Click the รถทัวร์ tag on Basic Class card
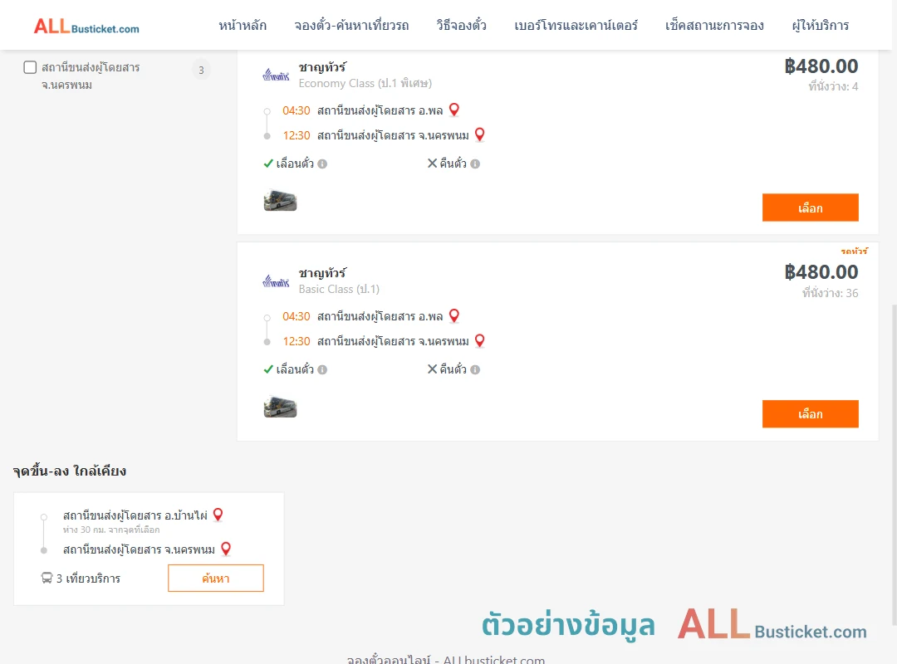The height and width of the screenshot is (664, 897). click(855, 251)
